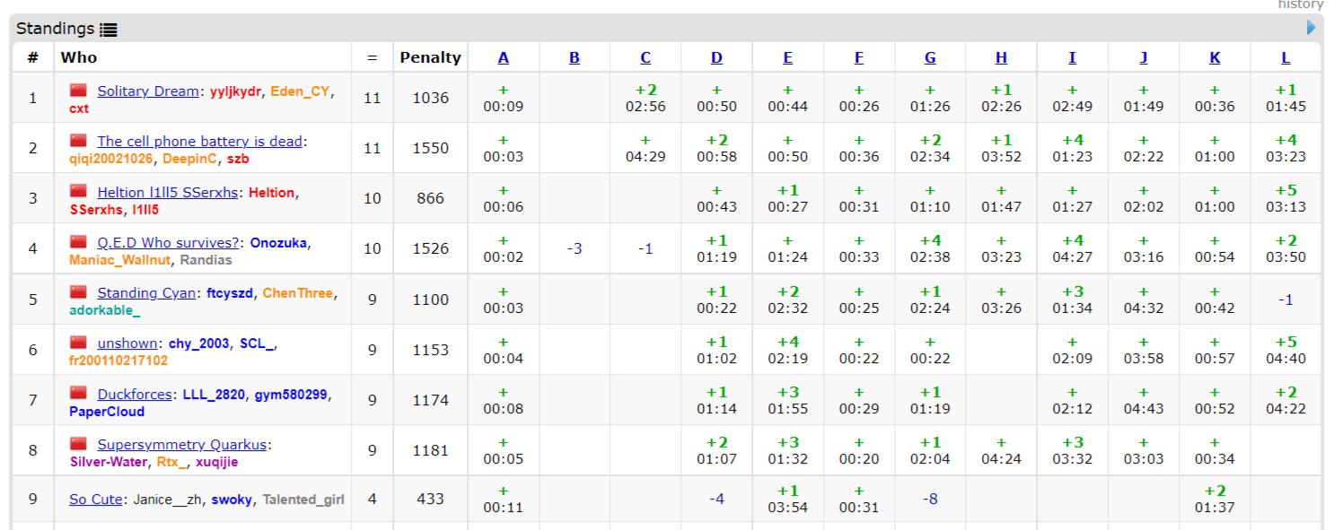Open The cell phone battery is dead team
The width and height of the screenshot is (1334, 530).
tap(200, 142)
